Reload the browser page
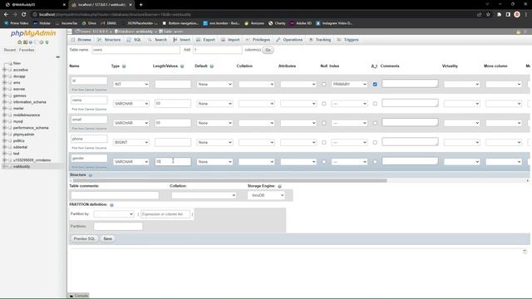 click(24, 14)
